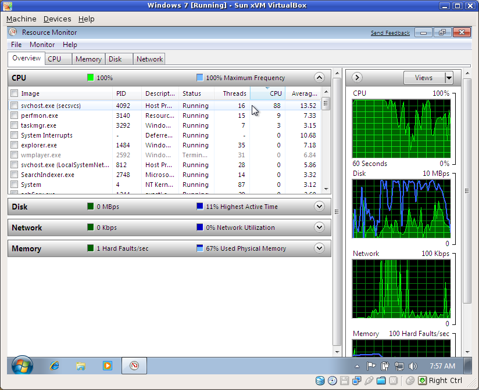The height and width of the screenshot is (390, 479).
Task: Click the Send Feedback link
Action: tap(390, 32)
